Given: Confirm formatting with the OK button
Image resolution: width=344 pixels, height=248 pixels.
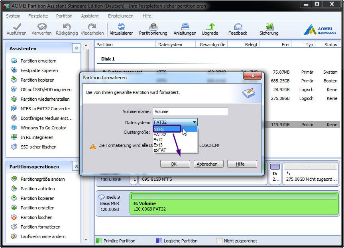Looking at the screenshot, I should point(175,164).
